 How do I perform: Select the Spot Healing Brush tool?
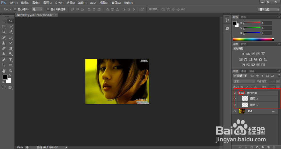click(4, 38)
